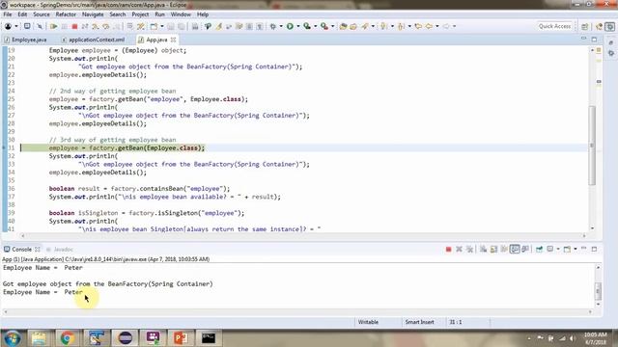
Task: Click the Run menu
Action: (x=159, y=14)
